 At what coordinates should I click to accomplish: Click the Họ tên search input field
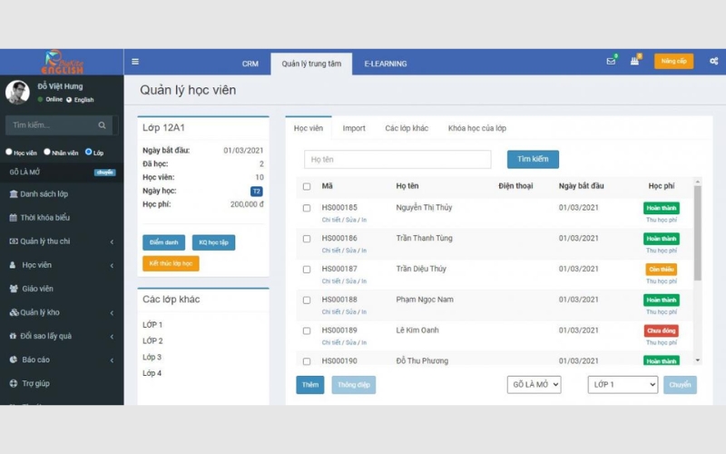pyautogui.click(x=397, y=160)
